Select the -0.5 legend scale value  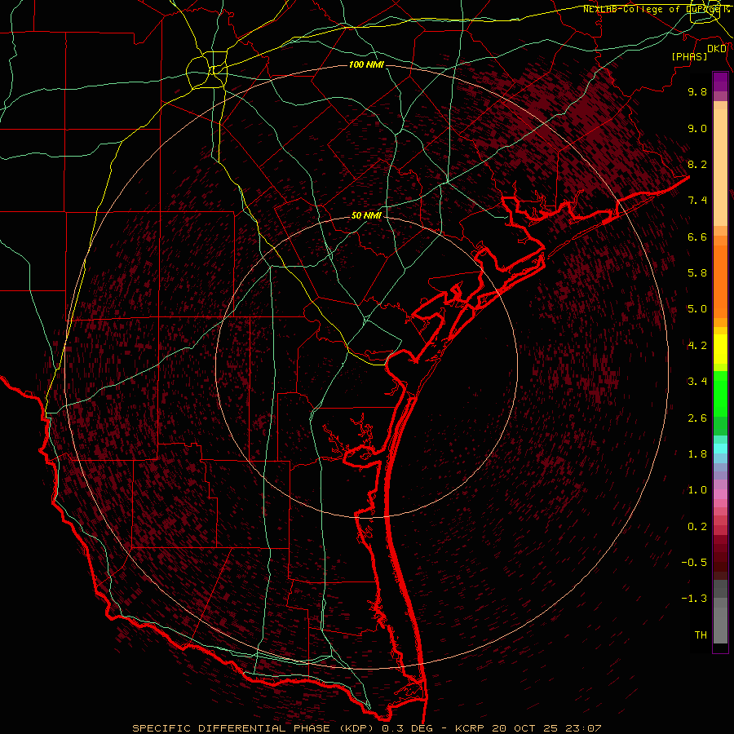click(x=694, y=563)
